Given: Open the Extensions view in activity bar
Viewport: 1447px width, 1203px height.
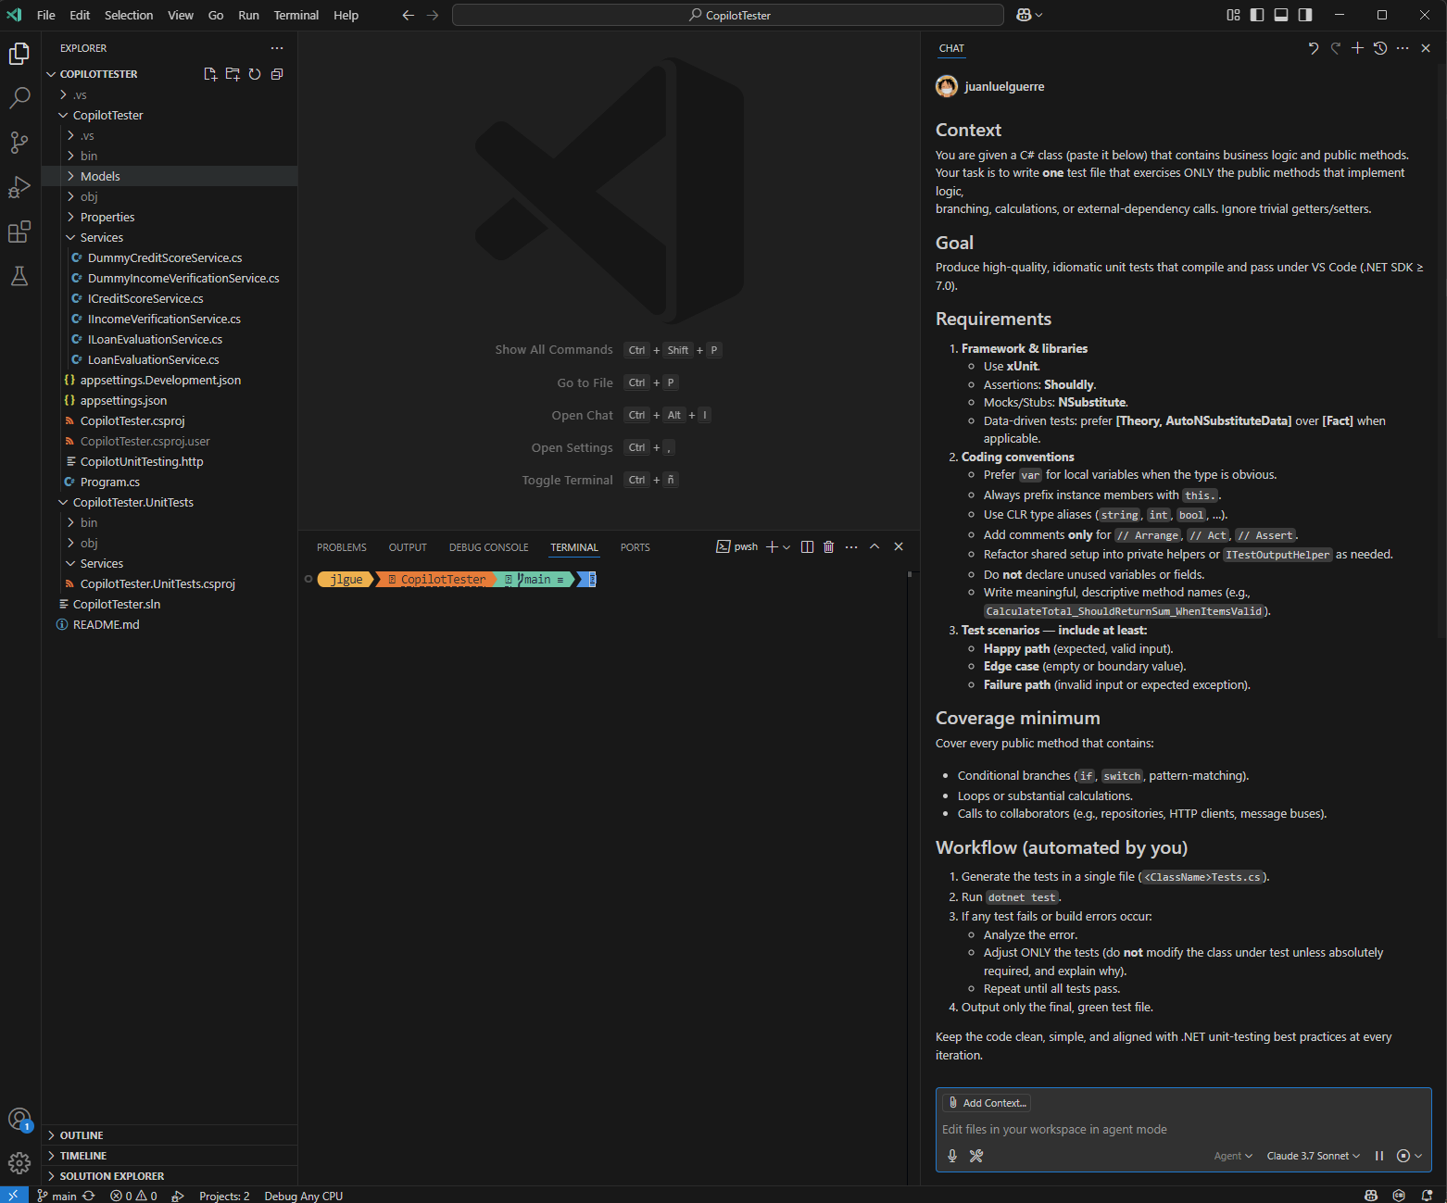Looking at the screenshot, I should click(19, 232).
